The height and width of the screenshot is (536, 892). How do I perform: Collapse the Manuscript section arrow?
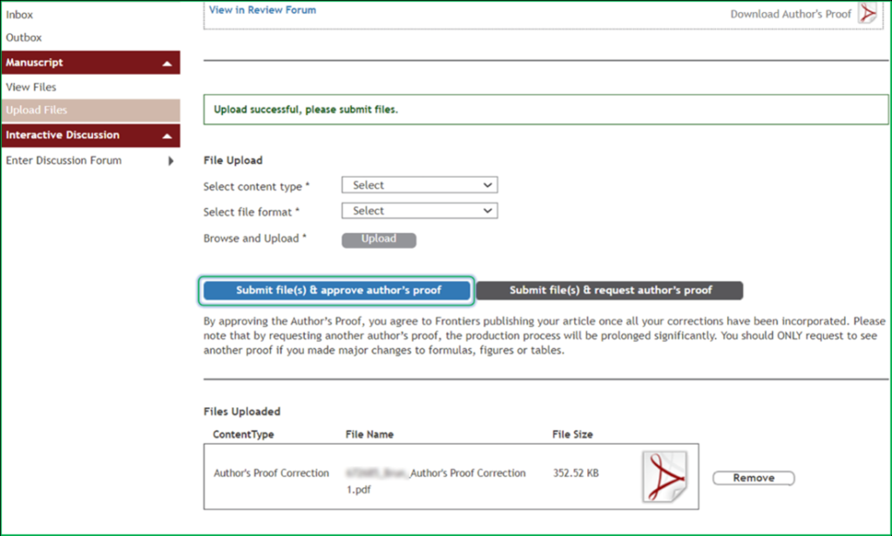point(166,64)
